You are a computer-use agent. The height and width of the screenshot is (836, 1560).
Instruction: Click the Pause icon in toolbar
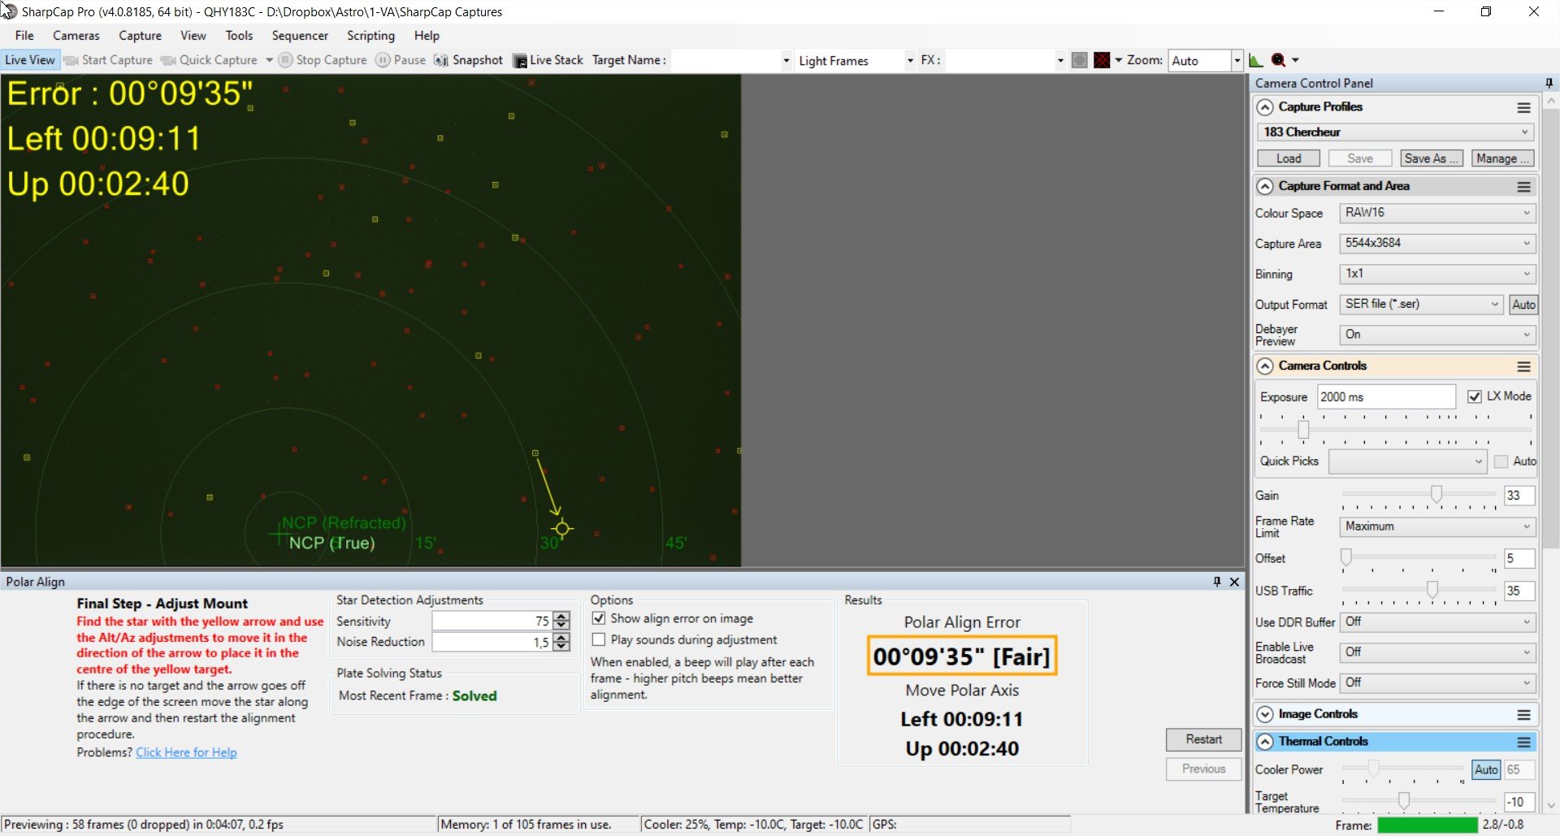click(x=383, y=60)
